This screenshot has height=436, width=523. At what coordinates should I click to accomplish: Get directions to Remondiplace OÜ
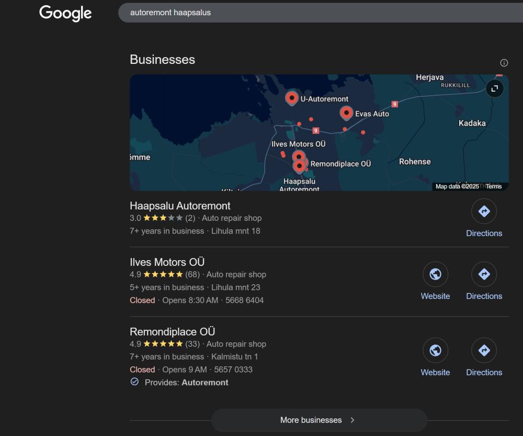484,351
